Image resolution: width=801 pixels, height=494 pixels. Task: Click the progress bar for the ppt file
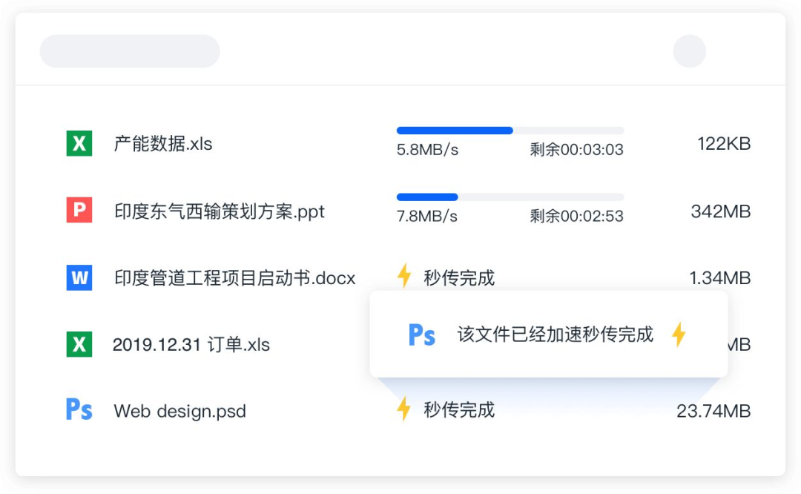point(510,196)
